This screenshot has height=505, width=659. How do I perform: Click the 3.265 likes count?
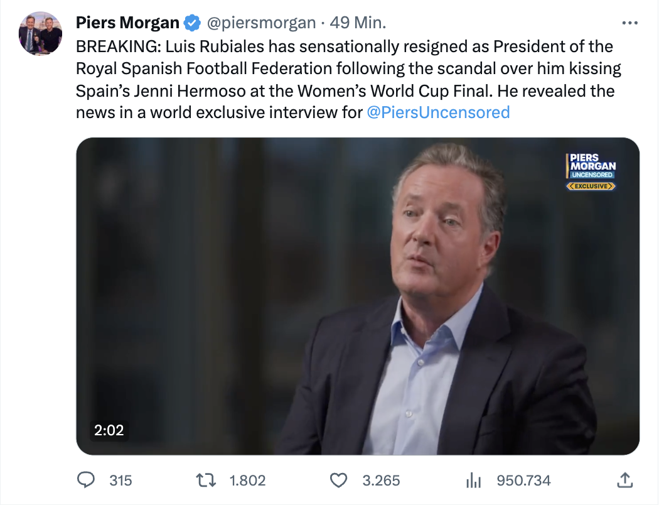(x=381, y=481)
